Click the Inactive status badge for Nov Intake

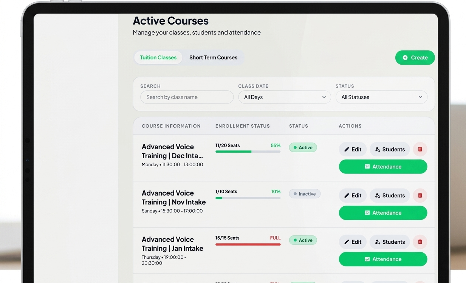coord(305,194)
